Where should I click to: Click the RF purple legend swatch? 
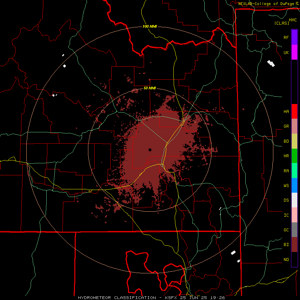(294, 37)
